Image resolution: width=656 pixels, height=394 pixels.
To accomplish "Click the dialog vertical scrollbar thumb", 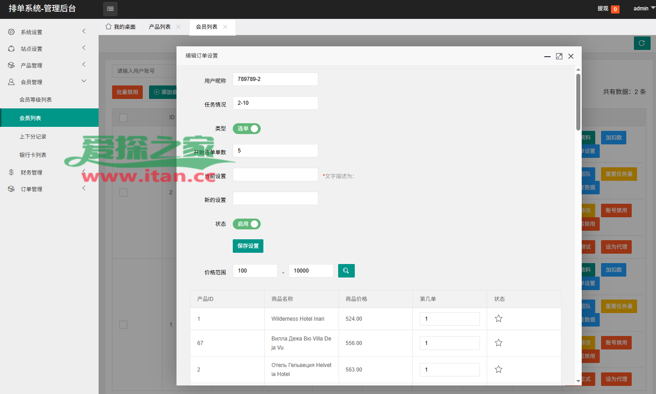I will 578,101.
